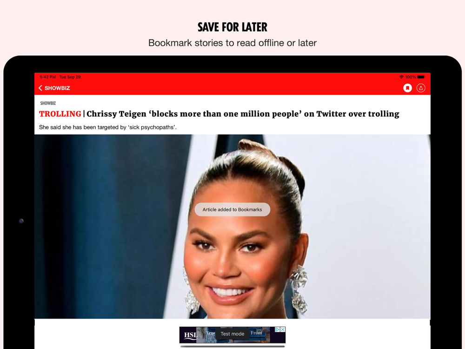This screenshot has height=349, width=465.
Task: Tap the grey SHOWBIZ category label
Action: click(x=48, y=103)
